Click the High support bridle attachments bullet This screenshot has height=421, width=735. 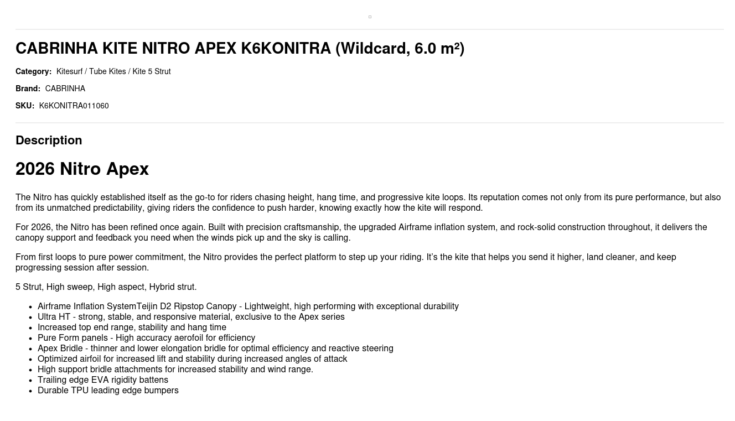(x=175, y=370)
